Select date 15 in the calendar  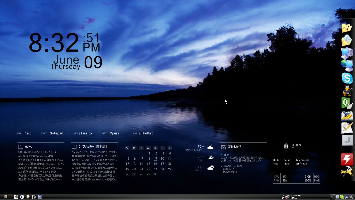click(148, 164)
